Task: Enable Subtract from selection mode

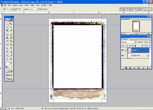Action: (17, 9)
